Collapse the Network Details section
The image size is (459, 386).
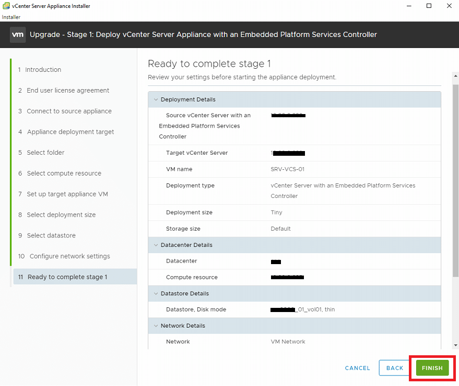tap(156, 326)
